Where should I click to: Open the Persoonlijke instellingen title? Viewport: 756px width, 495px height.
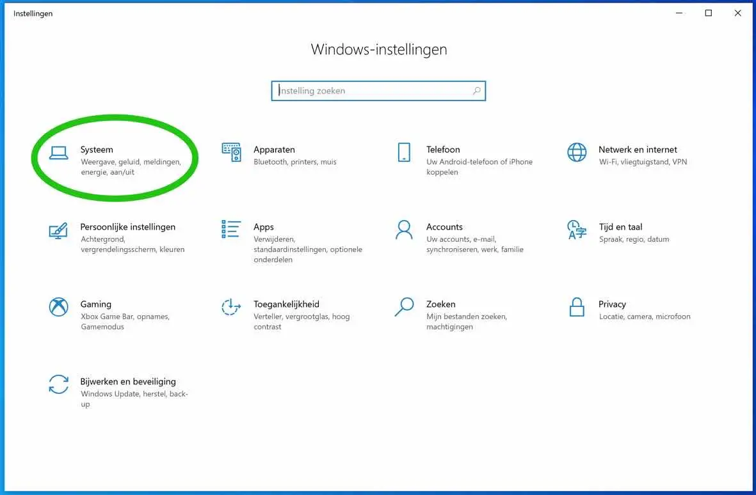tap(128, 227)
